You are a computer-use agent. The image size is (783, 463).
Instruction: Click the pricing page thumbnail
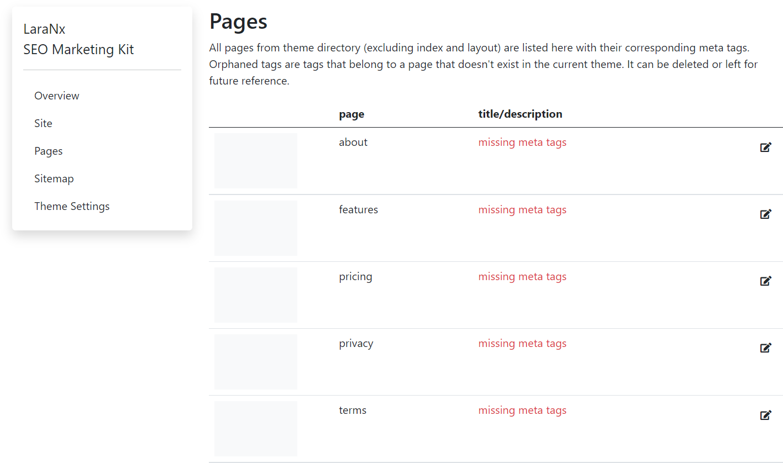tap(255, 294)
